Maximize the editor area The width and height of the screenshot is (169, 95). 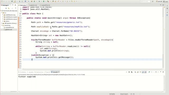coord(163,5)
